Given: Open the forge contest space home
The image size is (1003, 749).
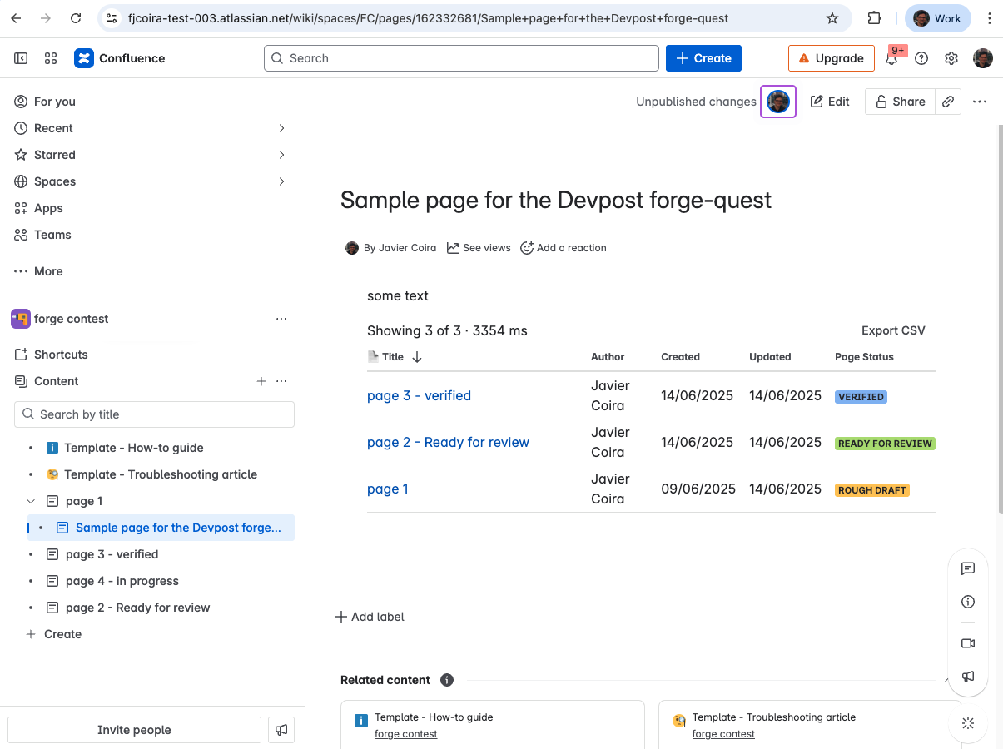Looking at the screenshot, I should [x=71, y=319].
